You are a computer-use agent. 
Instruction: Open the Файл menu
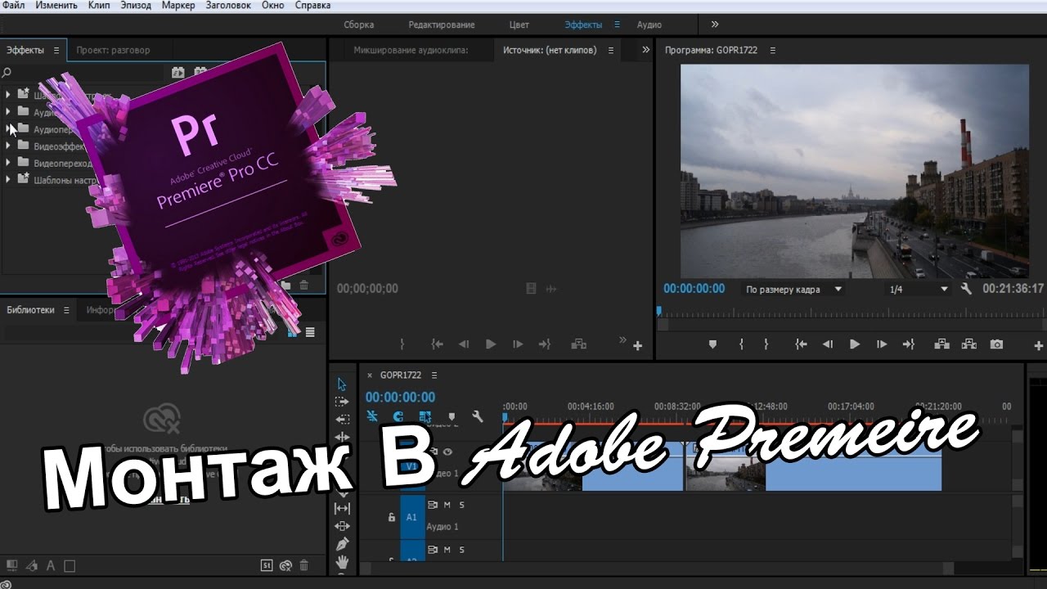[13, 6]
